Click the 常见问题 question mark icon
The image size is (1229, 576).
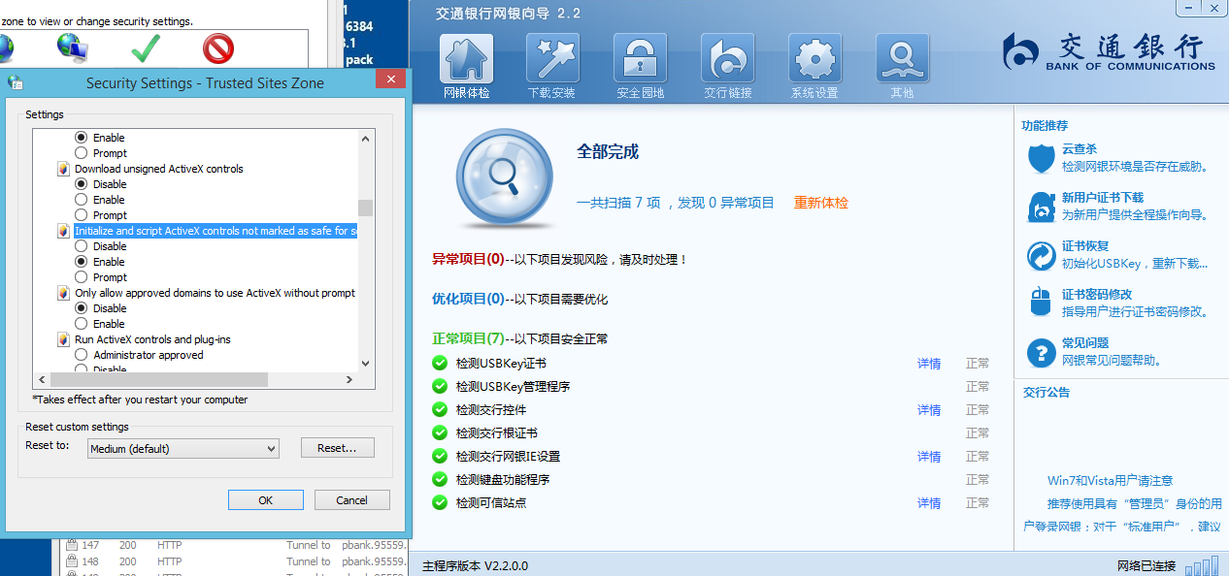1042,352
